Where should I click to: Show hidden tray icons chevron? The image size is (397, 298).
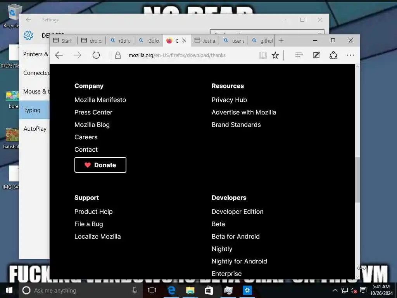[335, 290]
